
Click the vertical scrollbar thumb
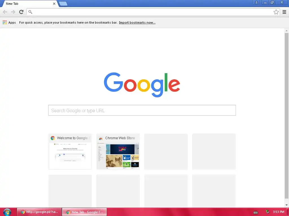286,116
